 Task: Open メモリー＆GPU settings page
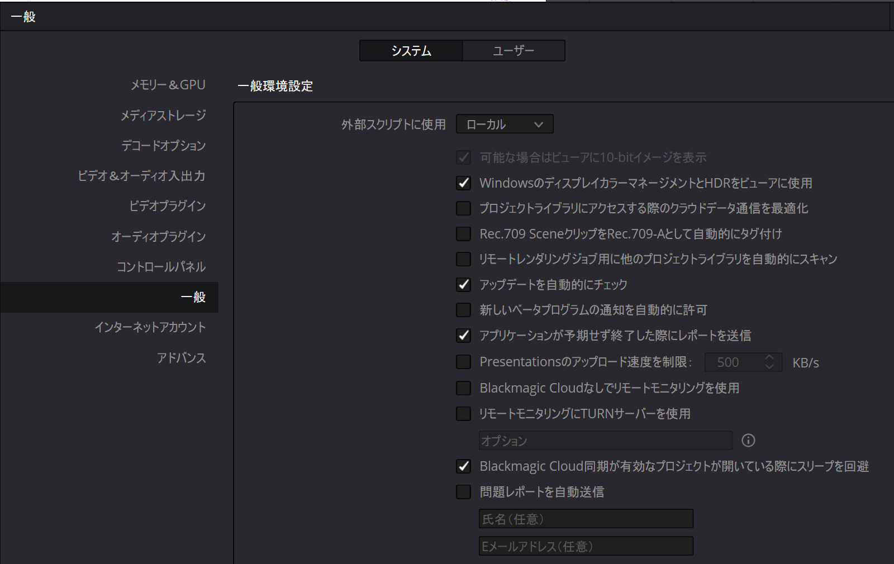(168, 85)
